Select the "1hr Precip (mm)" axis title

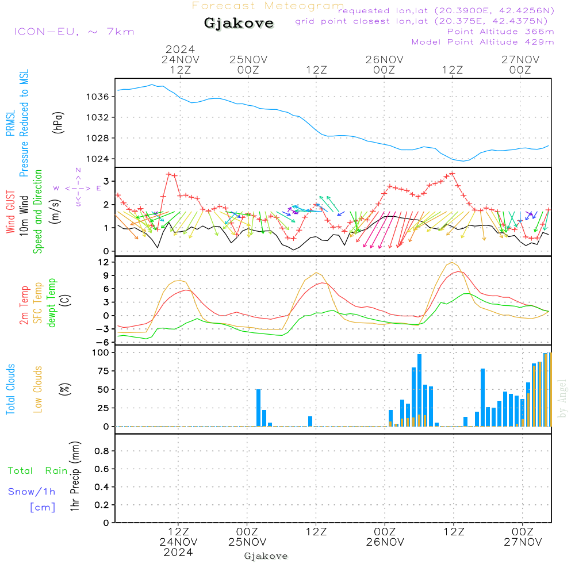click(x=75, y=476)
